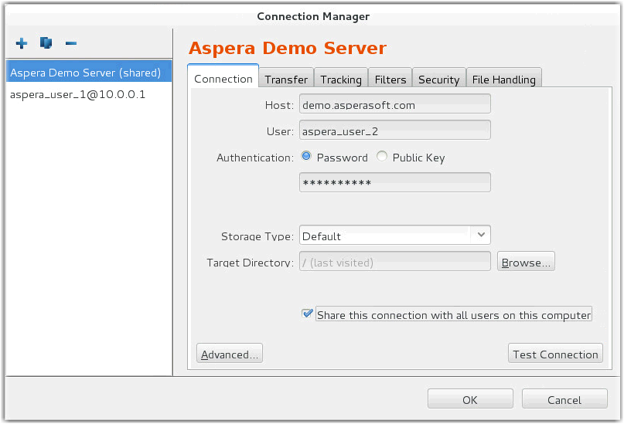
Task: Open the File Handling tab
Action: pyautogui.click(x=504, y=78)
